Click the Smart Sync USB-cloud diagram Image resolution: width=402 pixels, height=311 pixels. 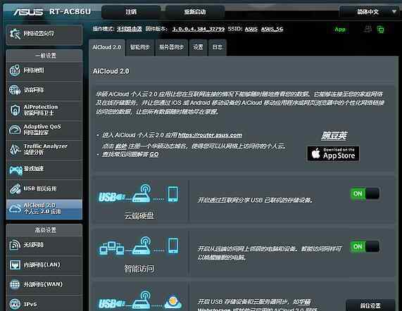[x=140, y=300]
